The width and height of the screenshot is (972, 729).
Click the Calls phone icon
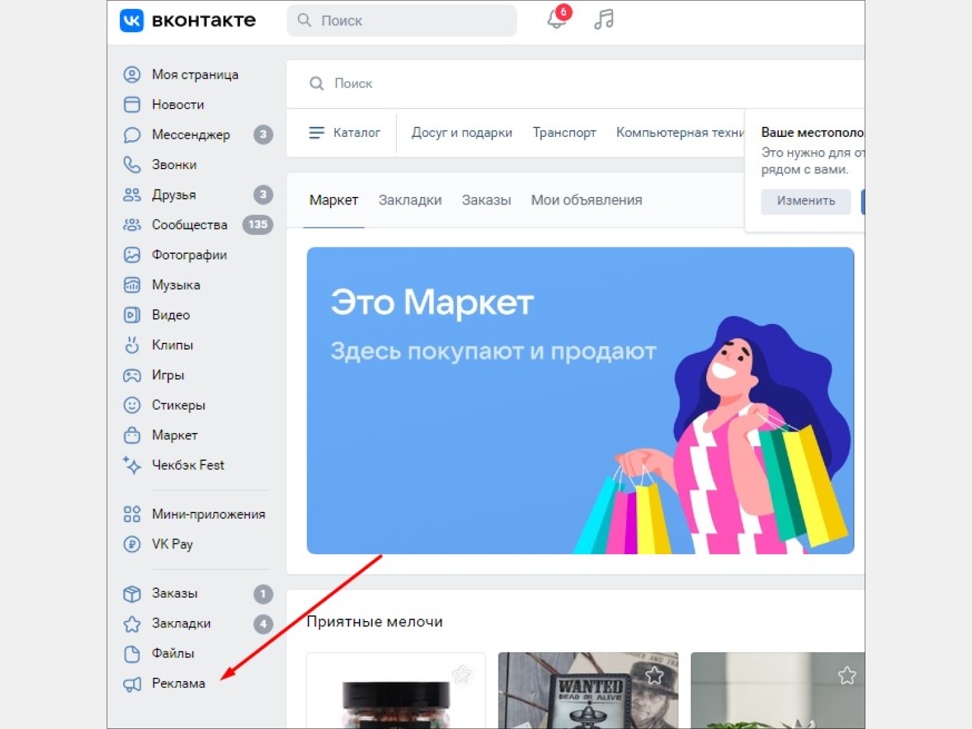pyautogui.click(x=132, y=165)
